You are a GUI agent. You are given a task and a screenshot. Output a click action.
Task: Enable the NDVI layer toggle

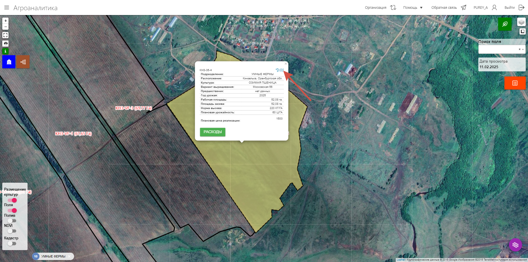[x=12, y=231]
